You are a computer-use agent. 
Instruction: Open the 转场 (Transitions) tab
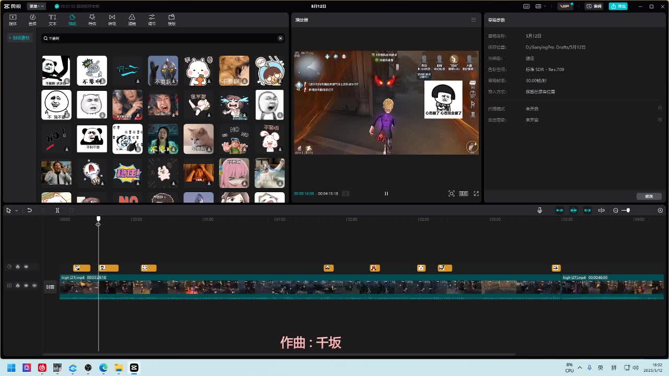112,20
